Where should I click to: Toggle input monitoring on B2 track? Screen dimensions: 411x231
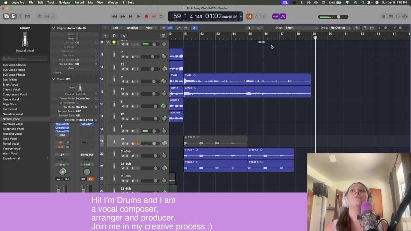(137, 143)
